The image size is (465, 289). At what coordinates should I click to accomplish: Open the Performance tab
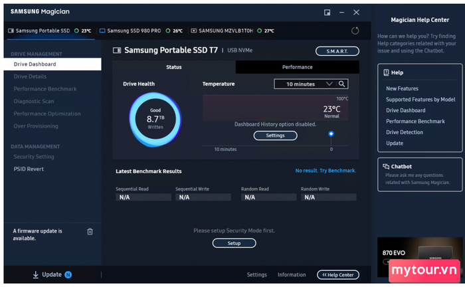(297, 67)
